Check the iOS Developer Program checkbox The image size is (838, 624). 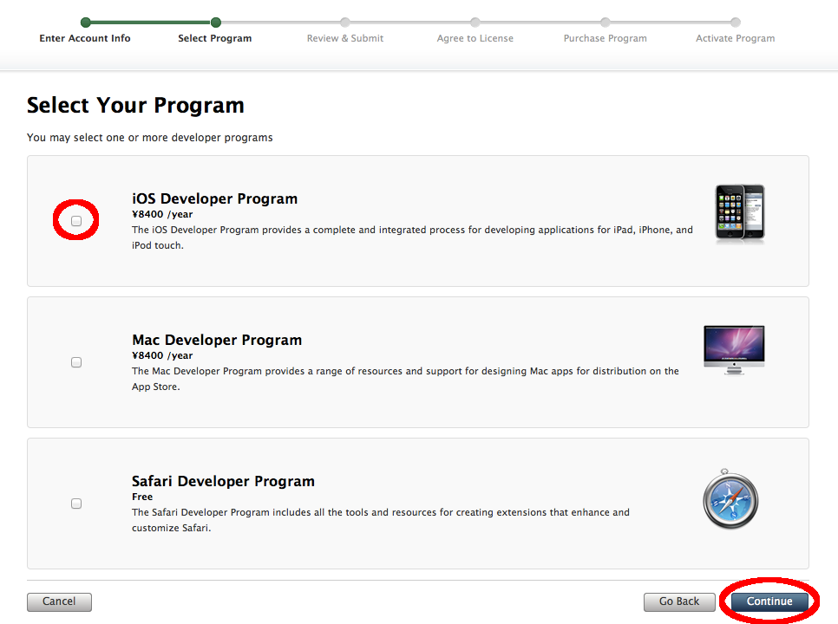[x=76, y=221]
